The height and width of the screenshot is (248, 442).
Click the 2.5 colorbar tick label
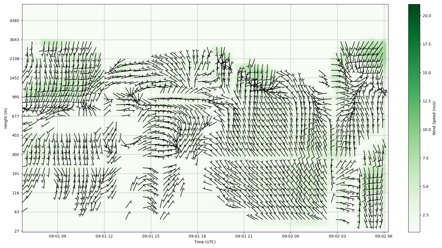click(x=425, y=215)
